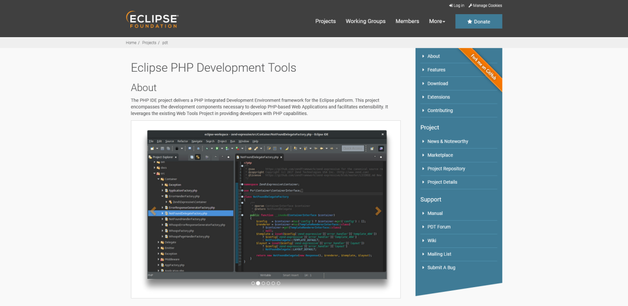The width and height of the screenshot is (628, 306).
Task: Click Submit A Bug
Action: pyautogui.click(x=441, y=268)
